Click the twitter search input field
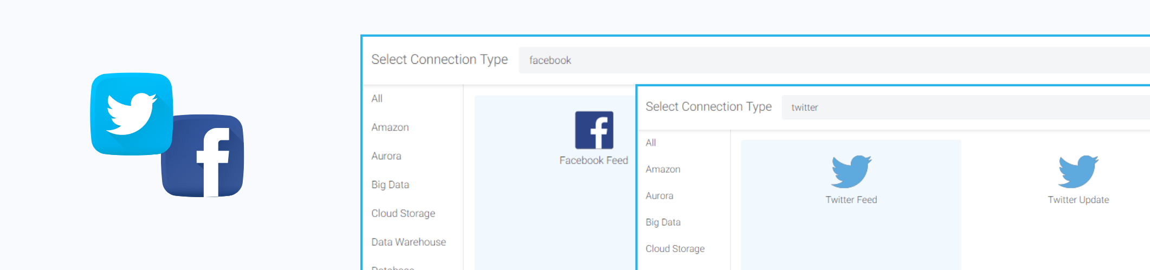Screen dimensions: 1150x270 click(x=966, y=107)
